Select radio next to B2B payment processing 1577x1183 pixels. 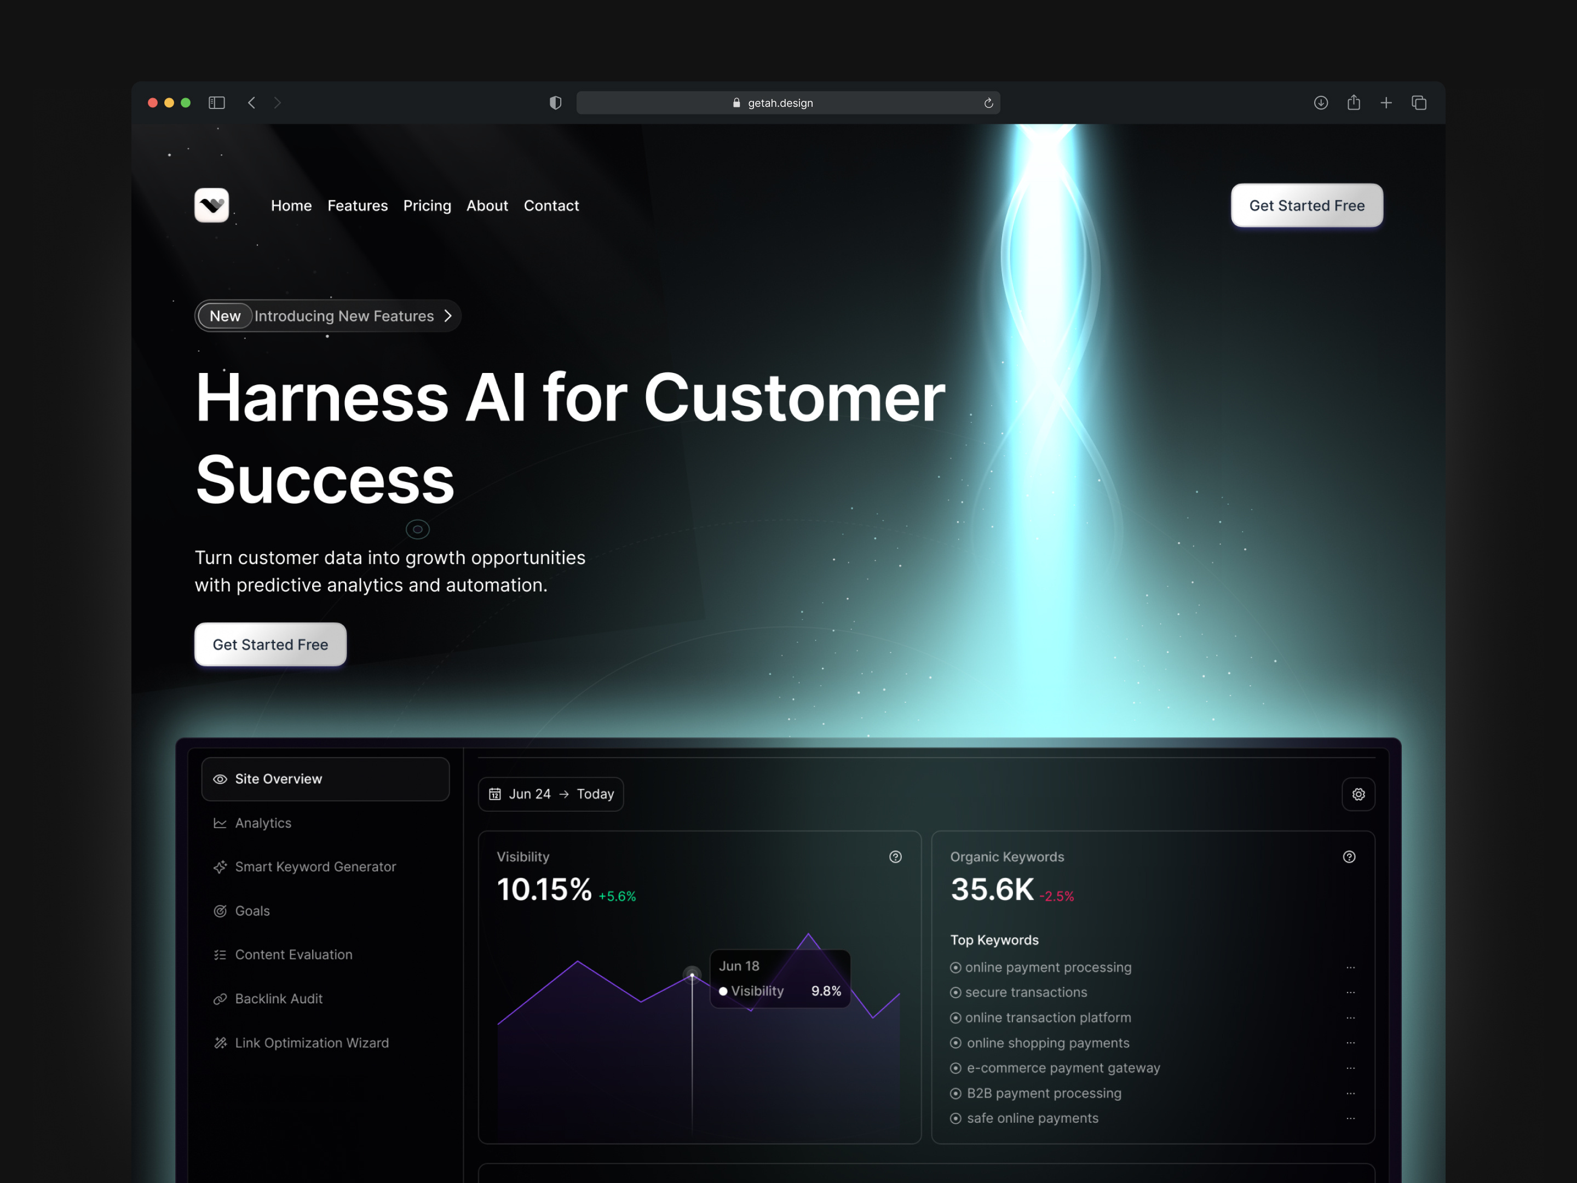coord(956,1093)
